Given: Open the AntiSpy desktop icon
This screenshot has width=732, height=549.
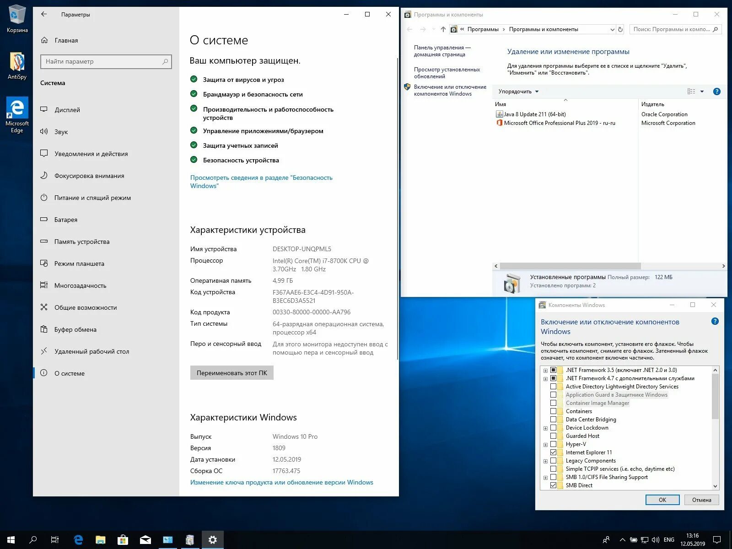Looking at the screenshot, I should point(17,65).
